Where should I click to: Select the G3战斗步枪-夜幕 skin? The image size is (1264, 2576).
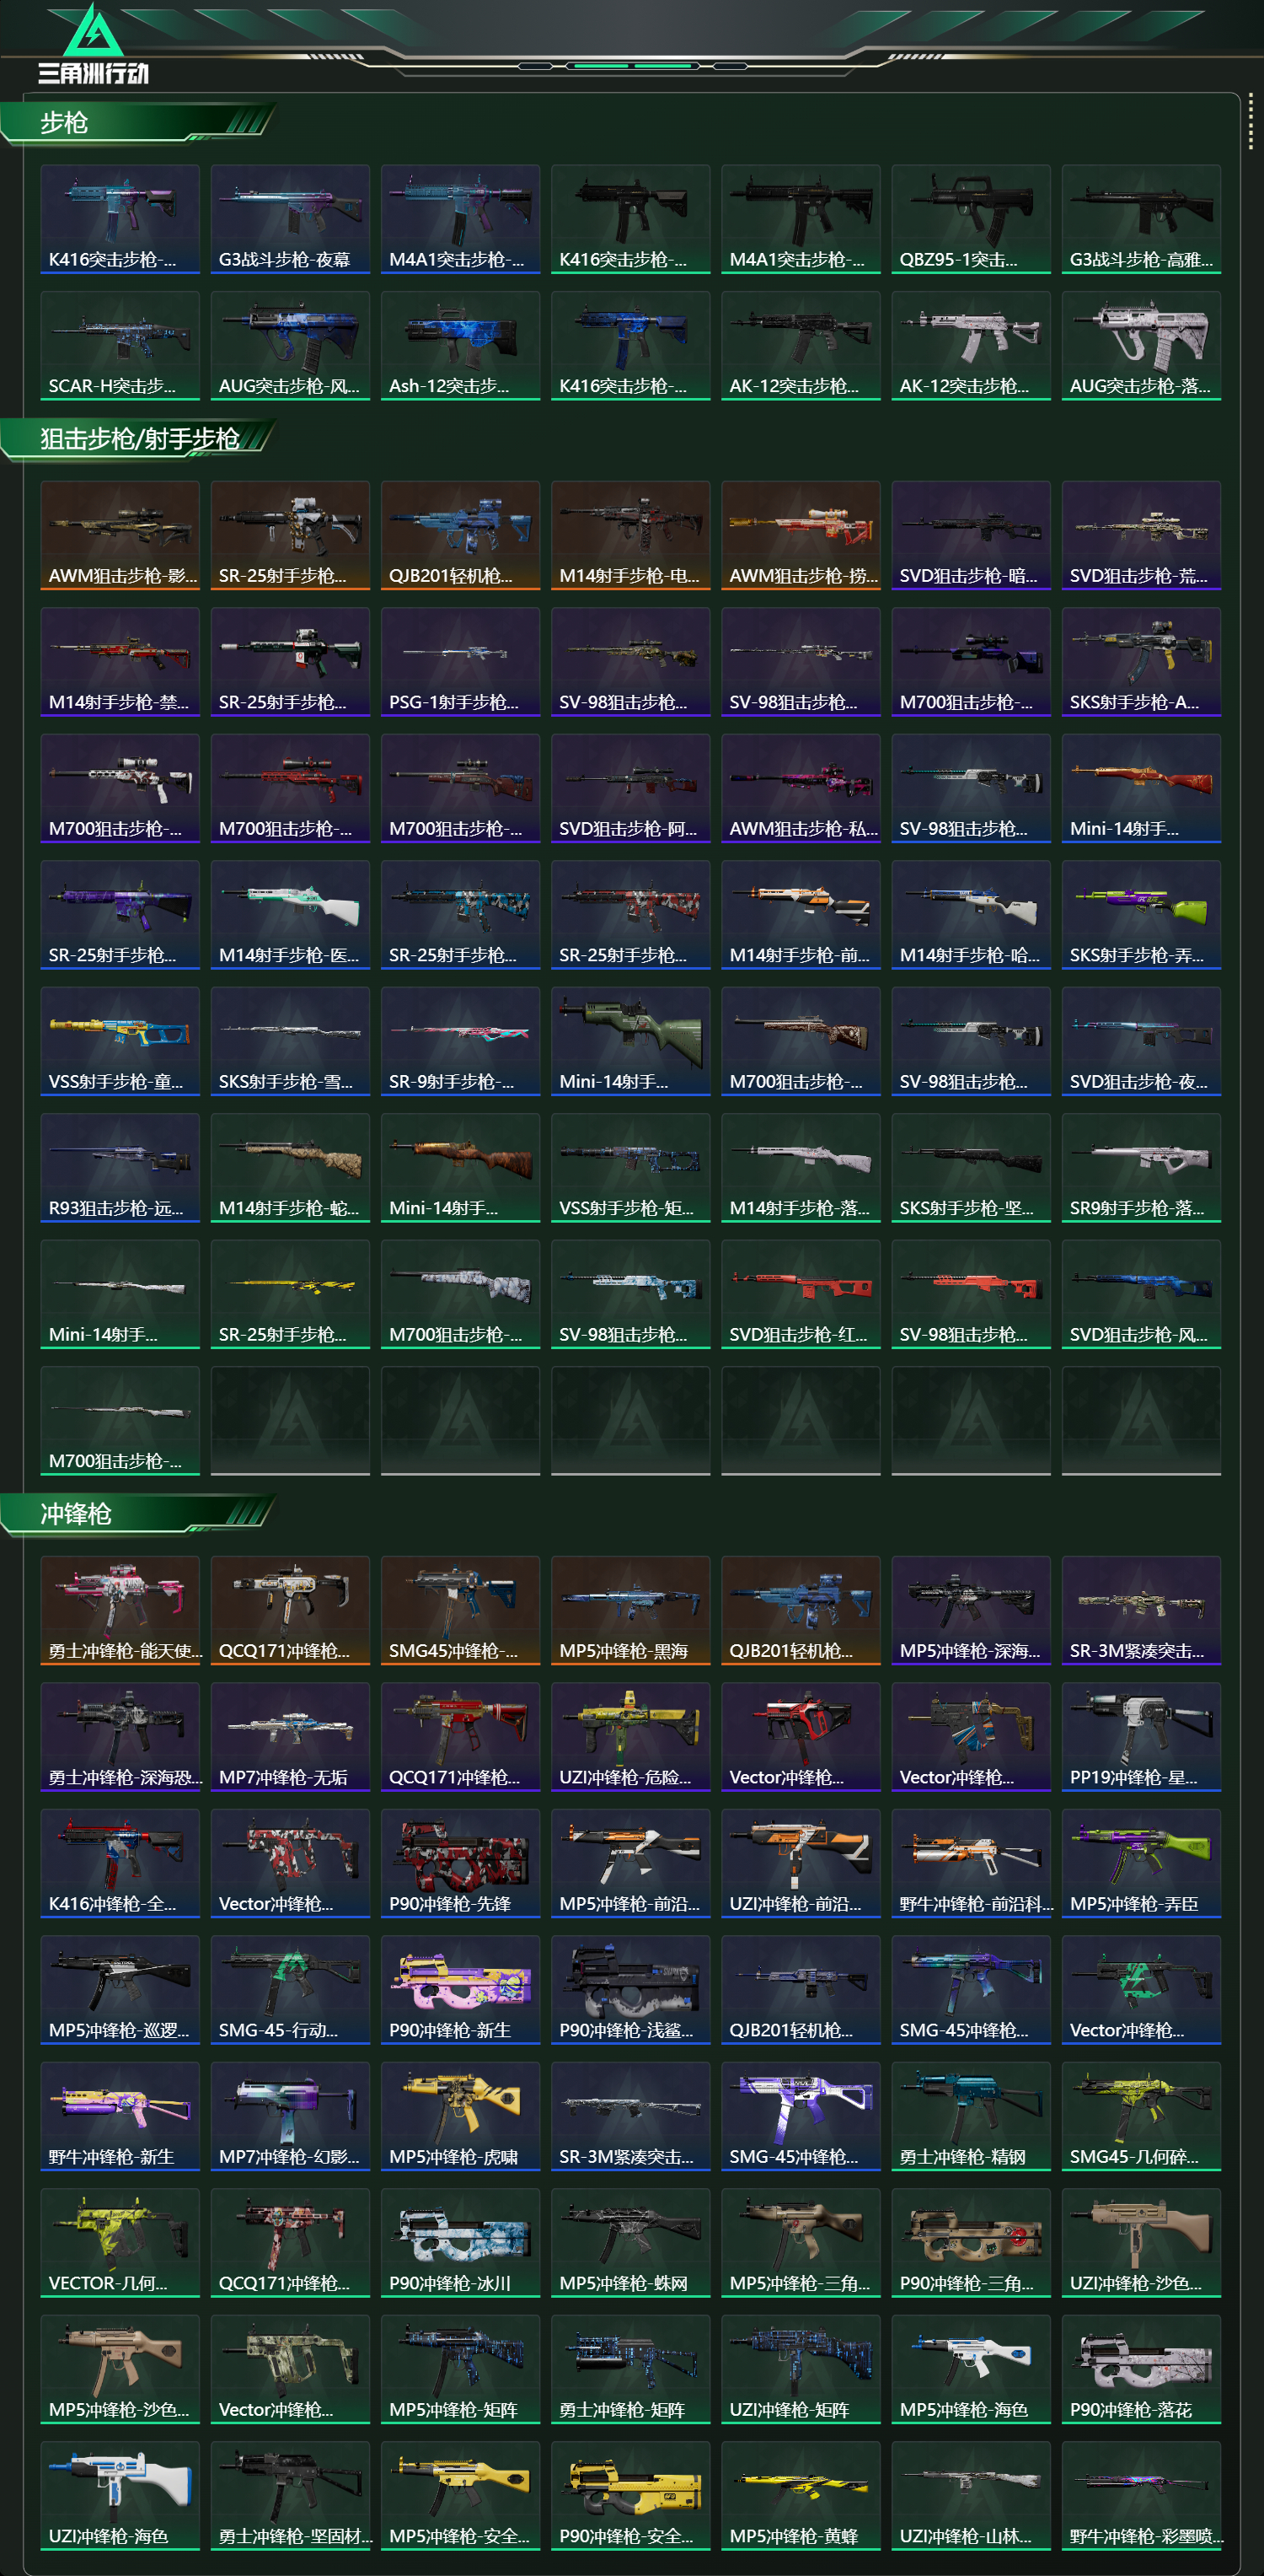(x=290, y=219)
